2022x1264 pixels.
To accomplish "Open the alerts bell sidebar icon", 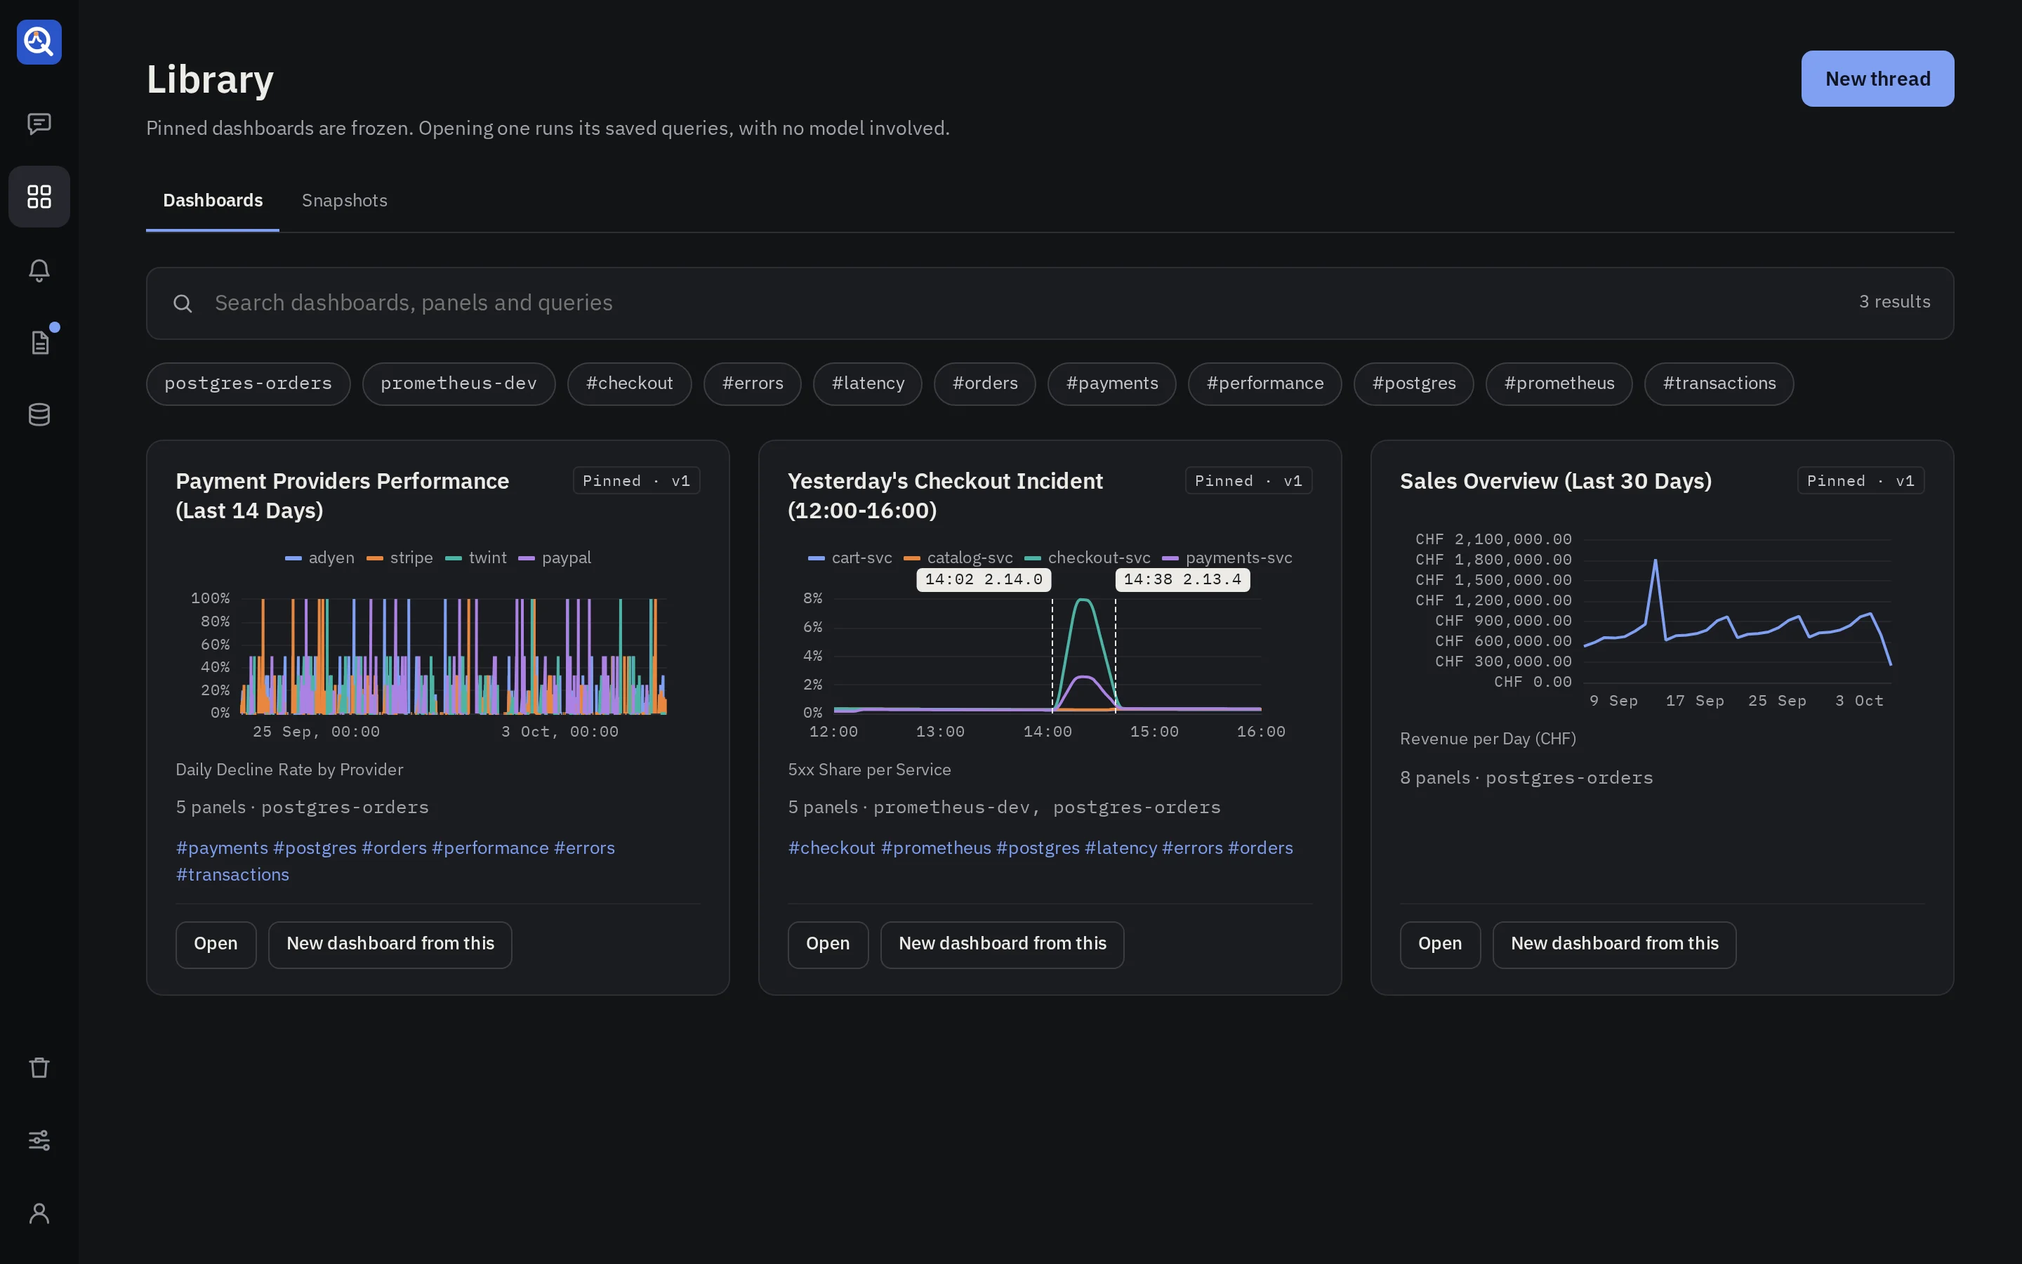I will point(39,269).
